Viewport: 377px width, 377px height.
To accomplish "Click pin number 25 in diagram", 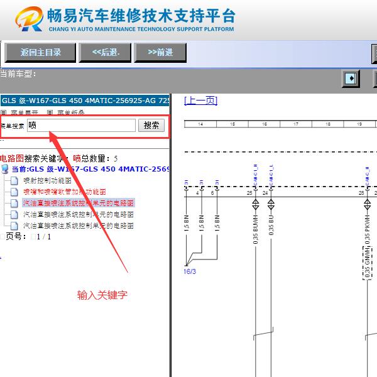I will click(249, 193).
